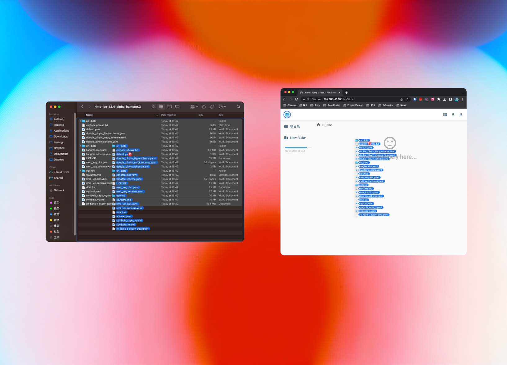Switch Finder to list view
Screen dimensions: 507x365
161,107
